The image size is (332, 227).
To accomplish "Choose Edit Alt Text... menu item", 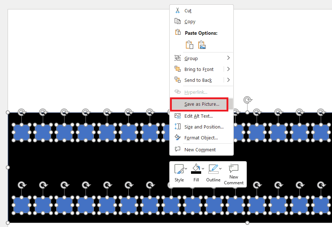I will pyautogui.click(x=202, y=116).
